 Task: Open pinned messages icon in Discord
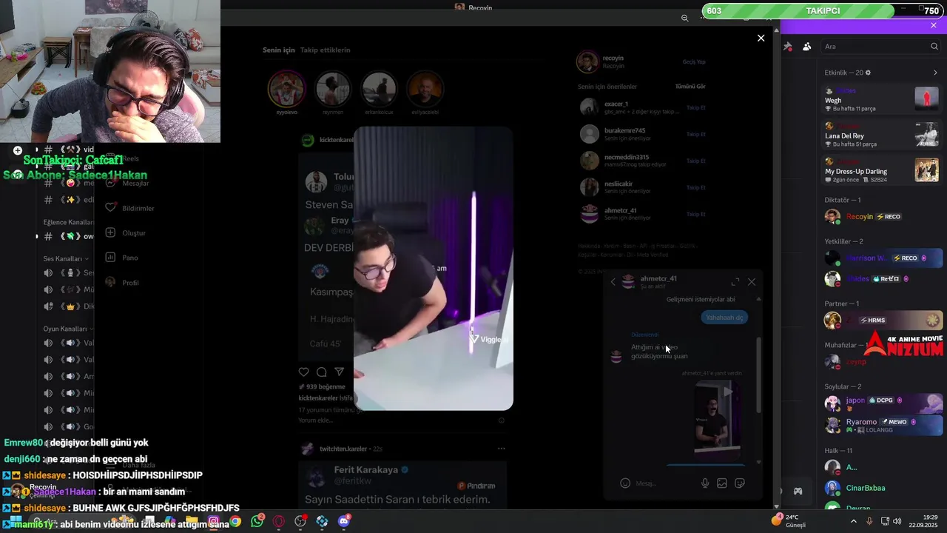coord(788,47)
